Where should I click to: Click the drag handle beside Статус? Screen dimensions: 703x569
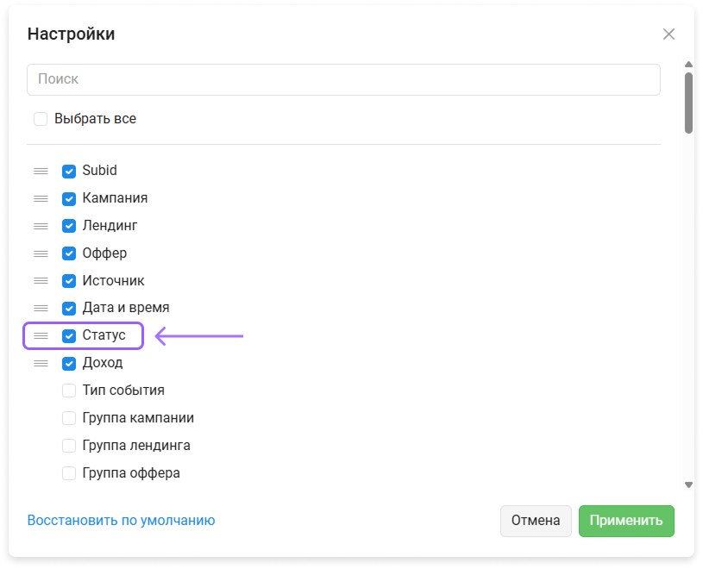(x=41, y=335)
